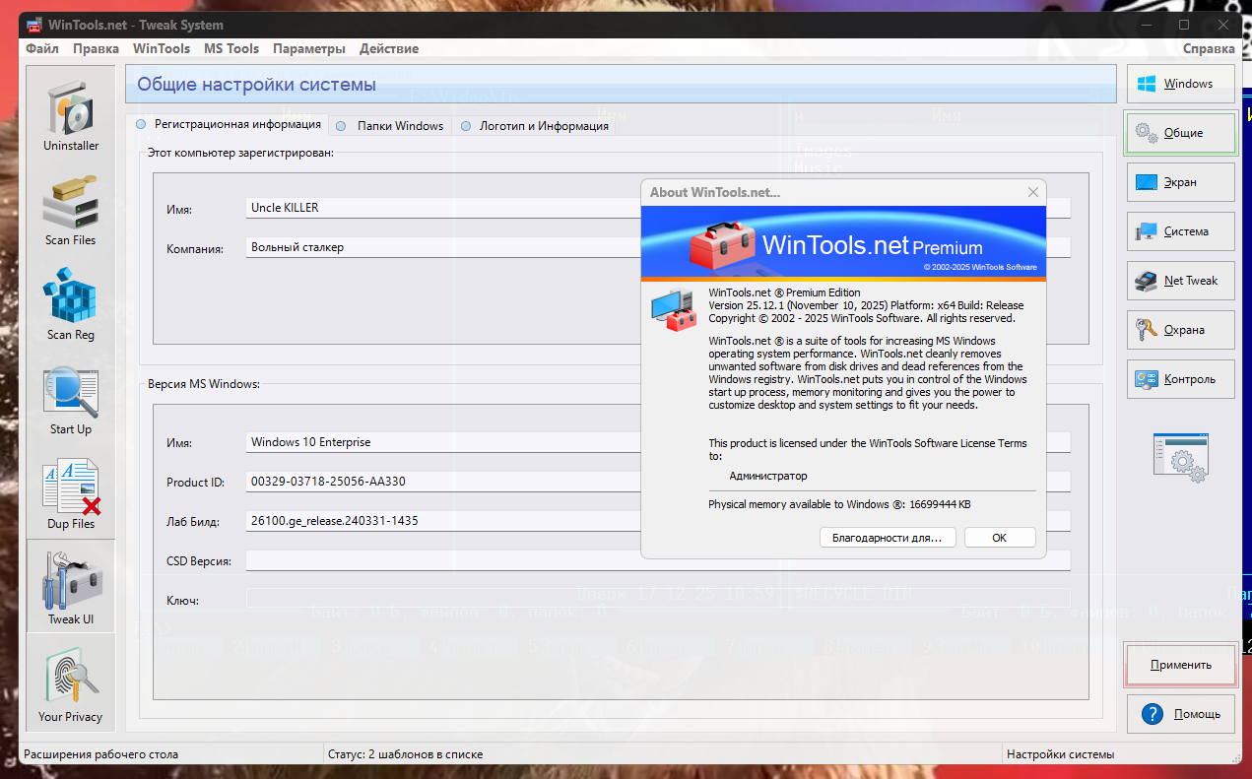Screen dimensions: 1252x779
Task: Open the Net Tweak category
Action: 1180,281
